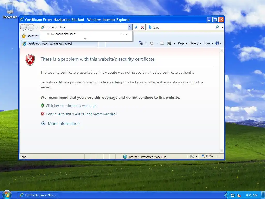Click the muted volume tray icon
The image size is (265, 199).
[239, 195]
